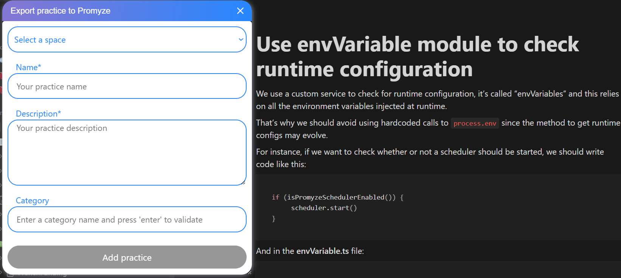621x278 pixels.
Task: Click the Description* field label
Action: pos(38,114)
